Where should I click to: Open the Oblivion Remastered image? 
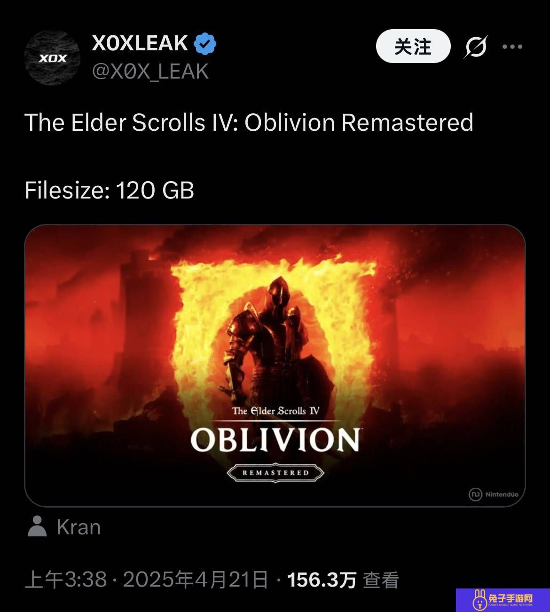(x=275, y=366)
